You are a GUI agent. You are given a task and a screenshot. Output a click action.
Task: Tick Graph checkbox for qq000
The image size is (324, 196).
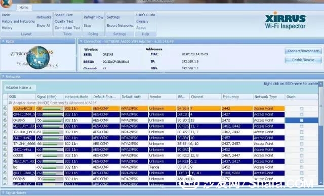302,155
